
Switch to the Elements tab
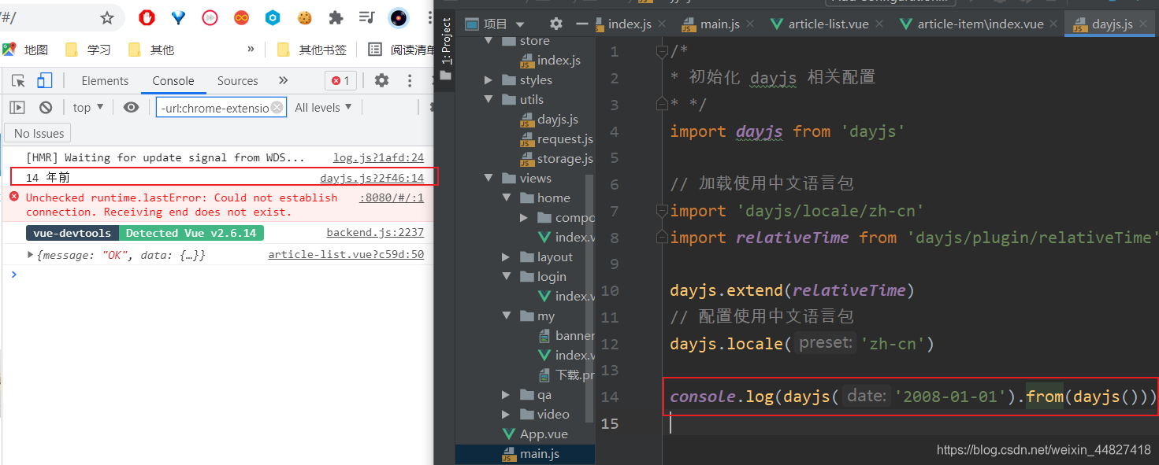(105, 80)
